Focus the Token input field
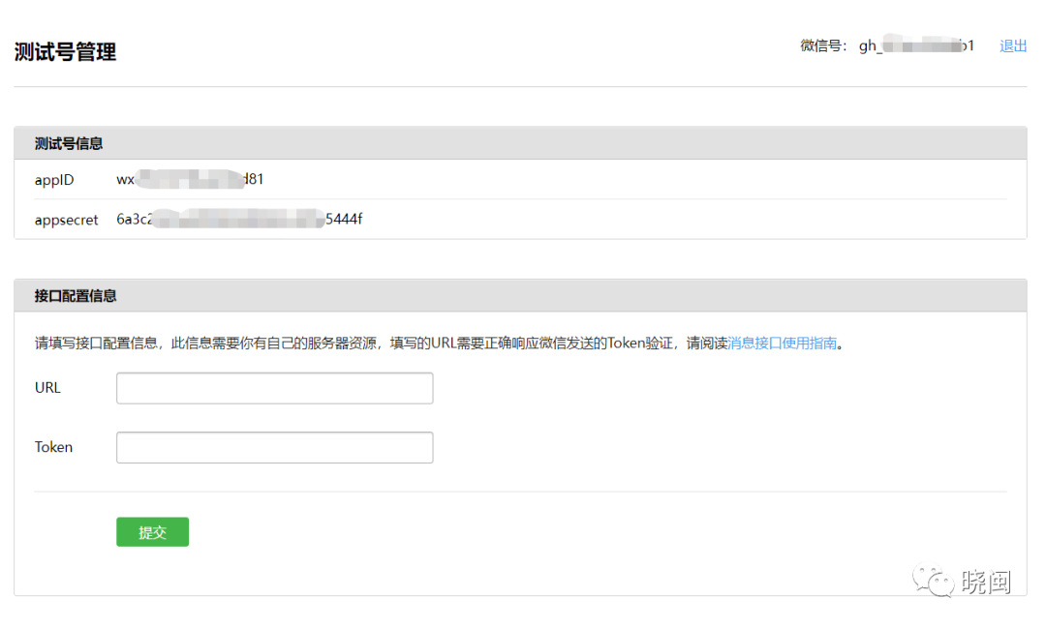Image resolution: width=1046 pixels, height=628 pixels. tap(274, 447)
